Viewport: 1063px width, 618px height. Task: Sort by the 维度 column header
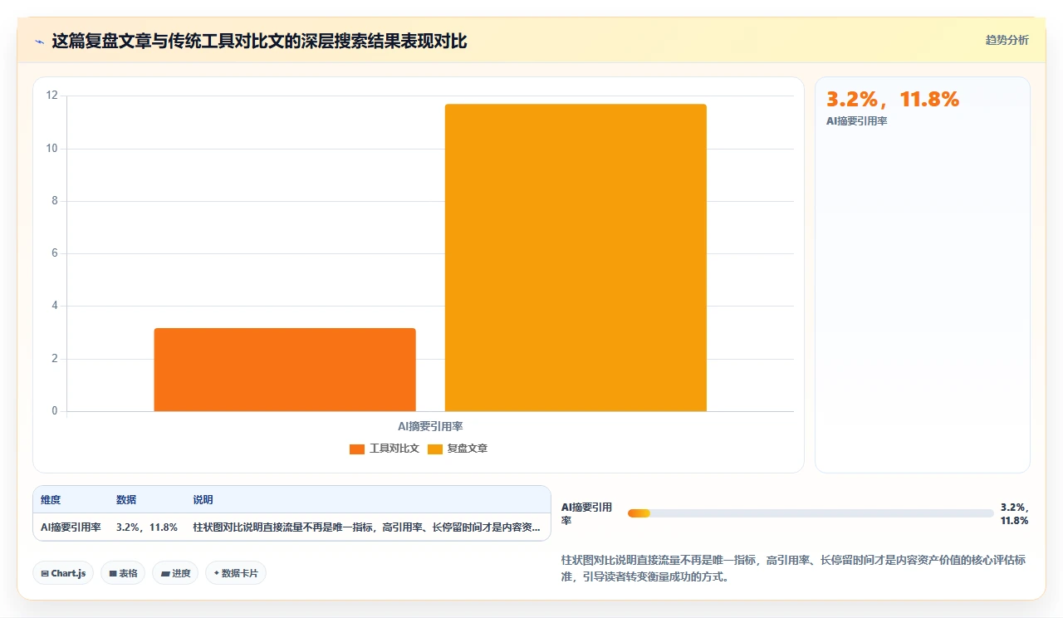point(51,500)
